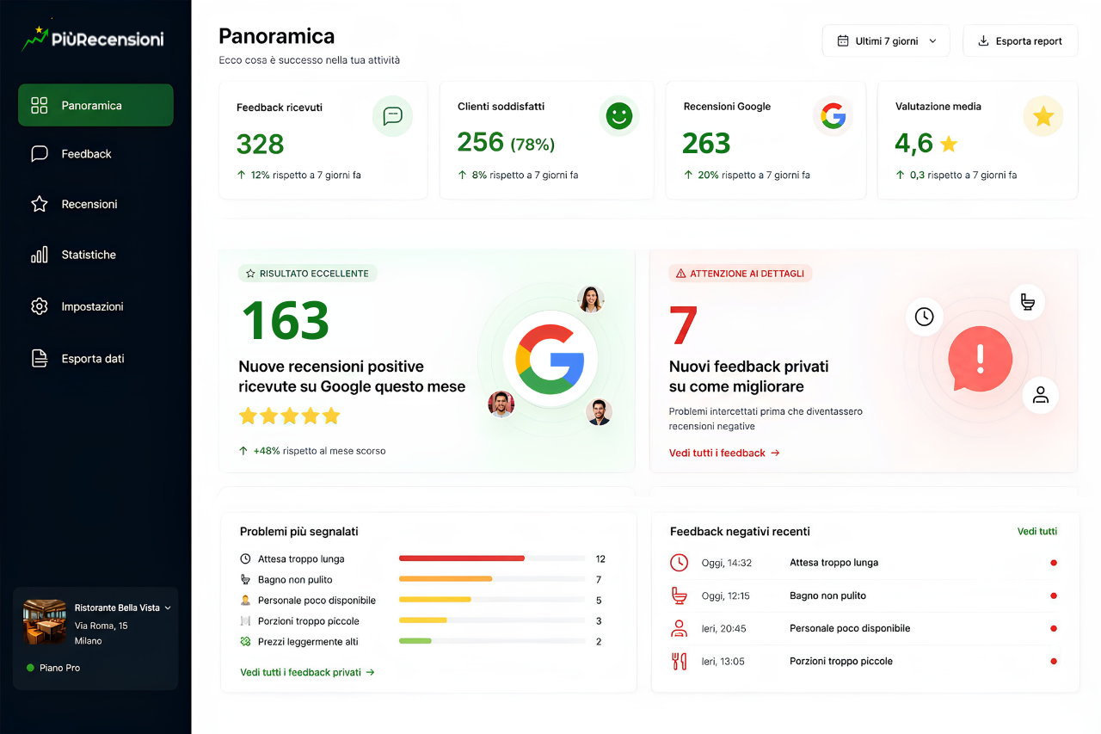
Task: Click the toilet icon in the alert card
Action: [x=1027, y=302]
